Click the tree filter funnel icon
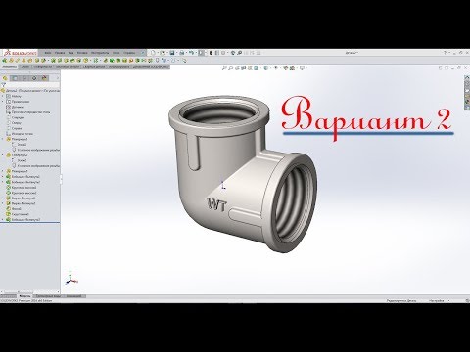 tap(4, 85)
